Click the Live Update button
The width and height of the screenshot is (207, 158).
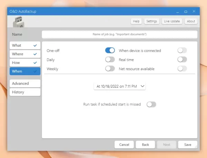172,21
